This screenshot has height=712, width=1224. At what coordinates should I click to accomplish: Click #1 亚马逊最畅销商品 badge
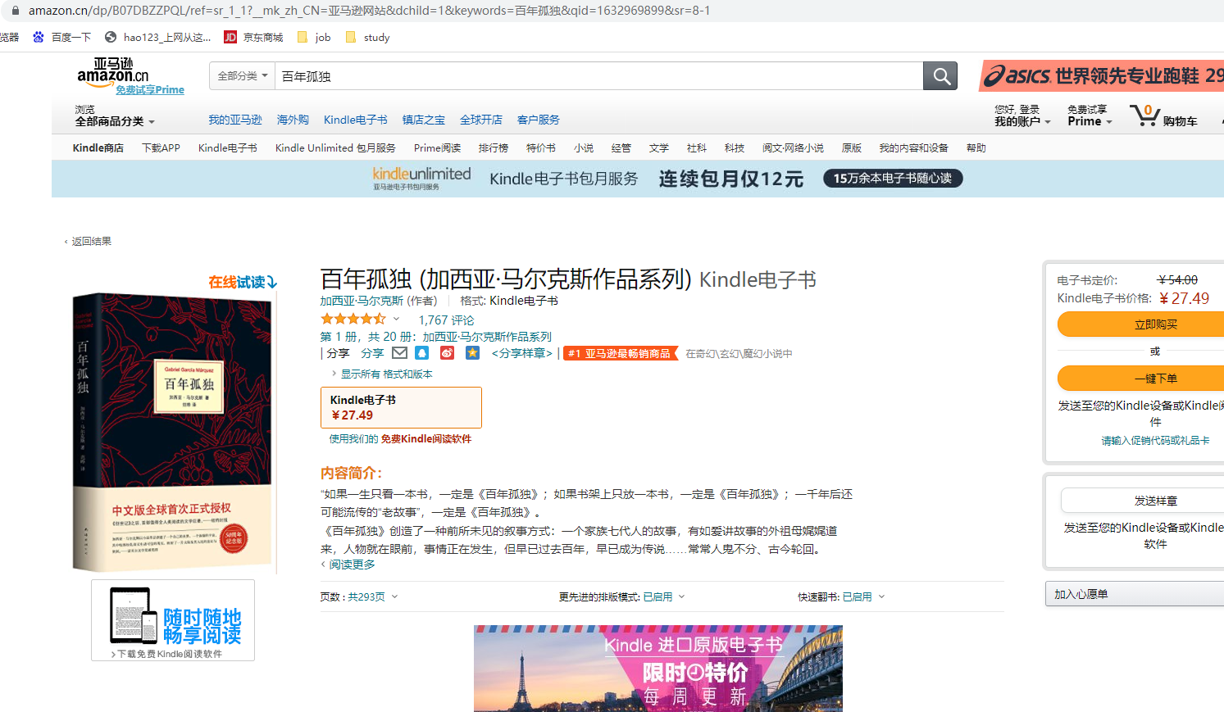coord(621,353)
